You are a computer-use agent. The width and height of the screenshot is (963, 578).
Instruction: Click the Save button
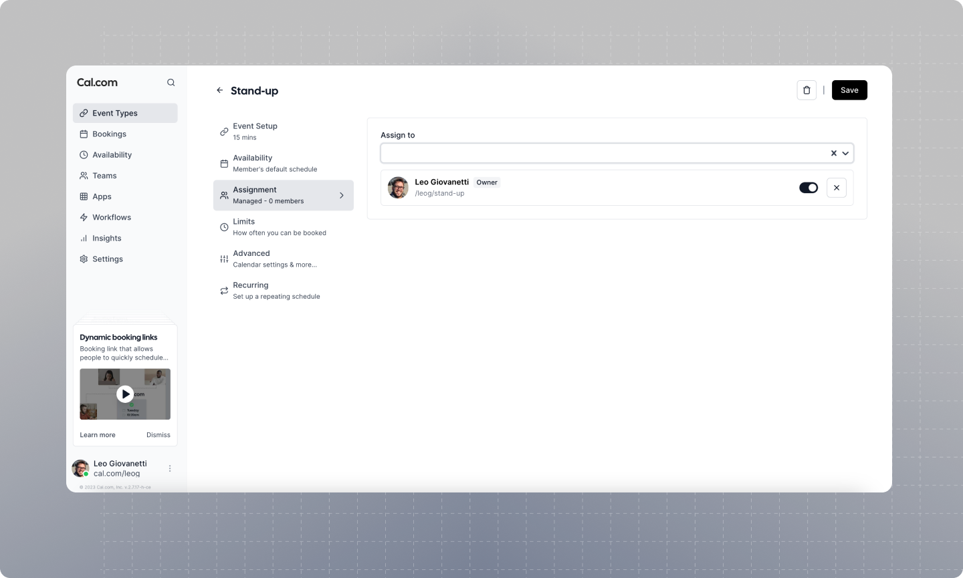(849, 90)
